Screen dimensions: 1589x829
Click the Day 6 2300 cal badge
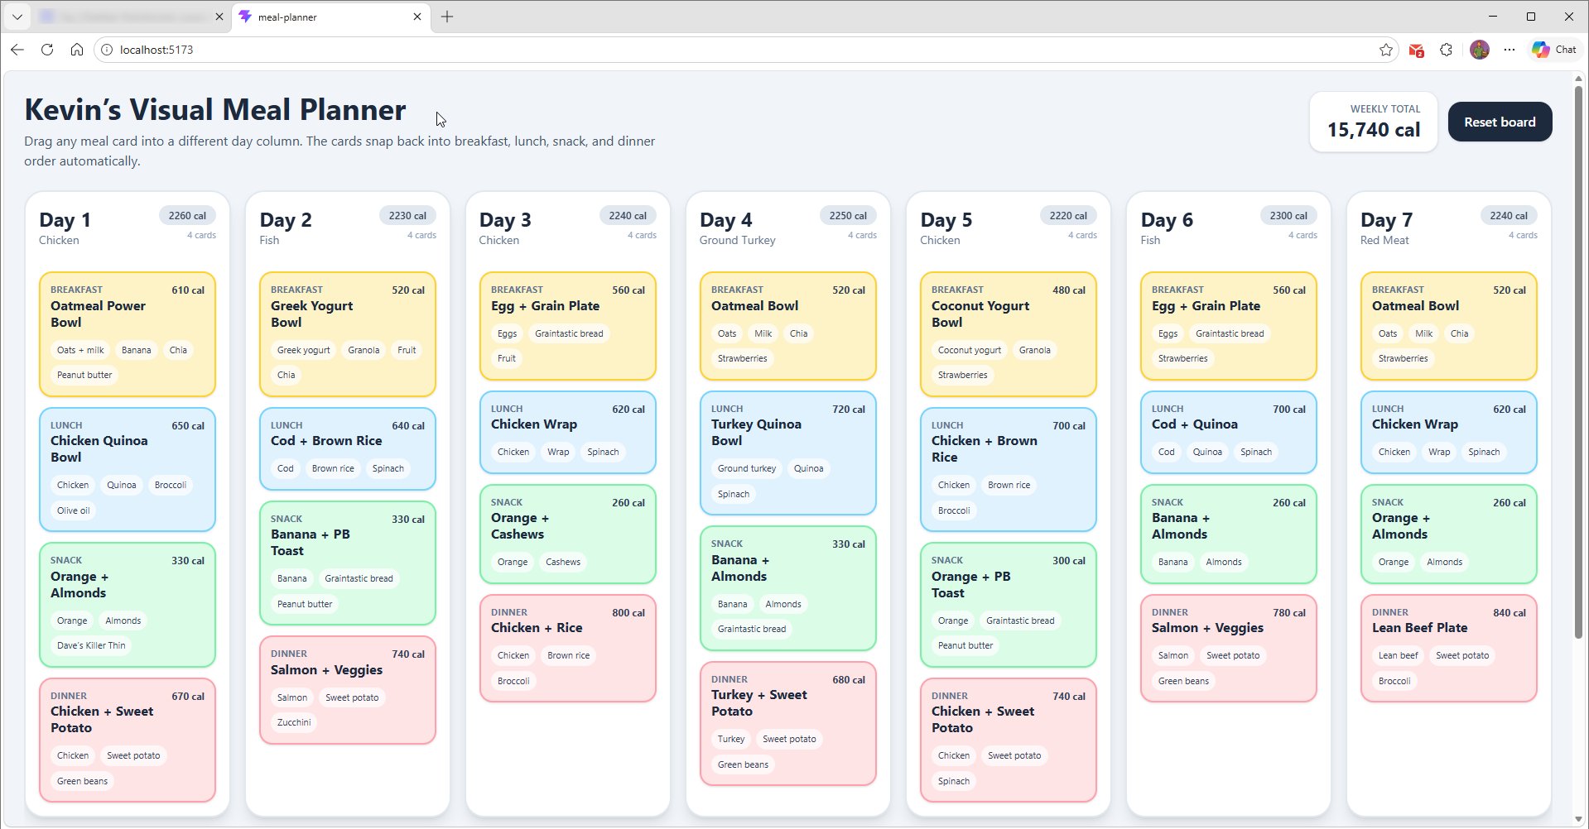(x=1288, y=215)
